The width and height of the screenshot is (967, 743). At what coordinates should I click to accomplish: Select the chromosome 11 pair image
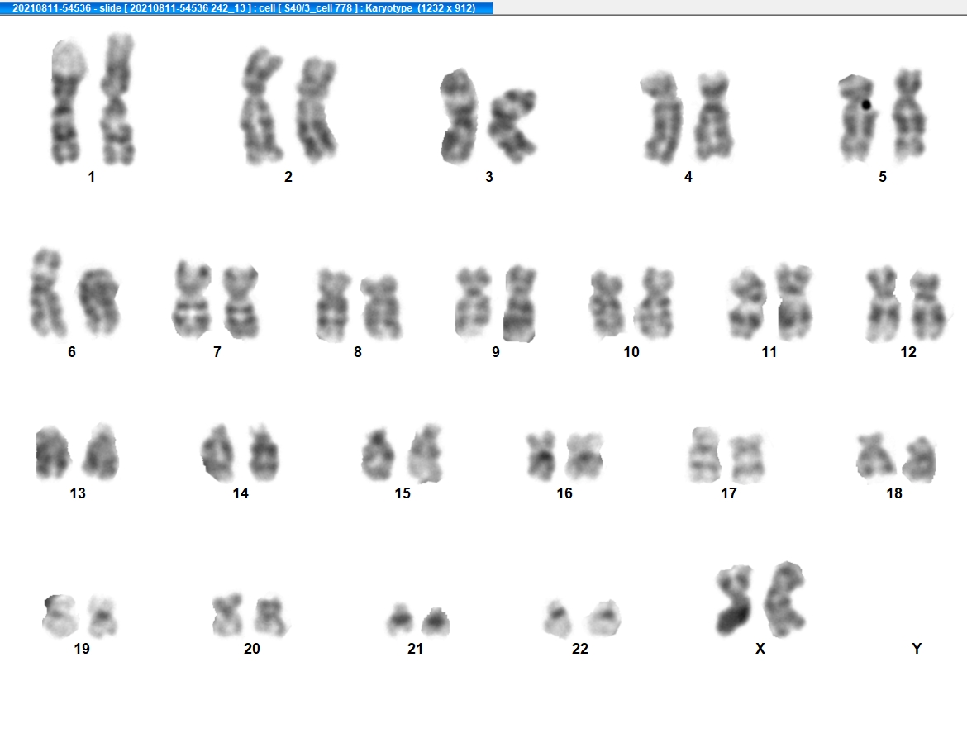tap(770, 302)
